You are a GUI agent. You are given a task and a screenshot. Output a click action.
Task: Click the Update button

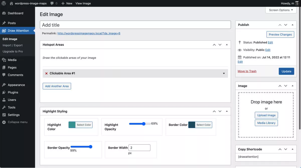point(286,71)
